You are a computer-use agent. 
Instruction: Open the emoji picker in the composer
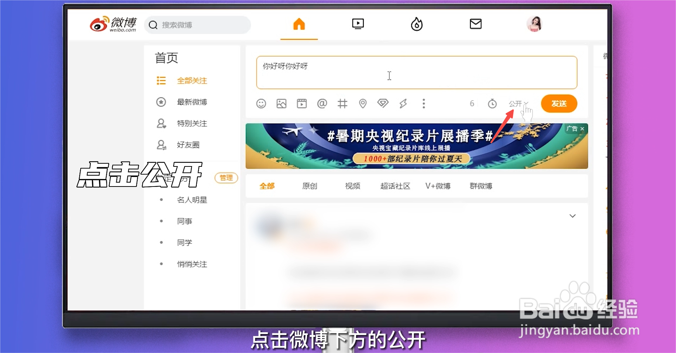coord(261,103)
